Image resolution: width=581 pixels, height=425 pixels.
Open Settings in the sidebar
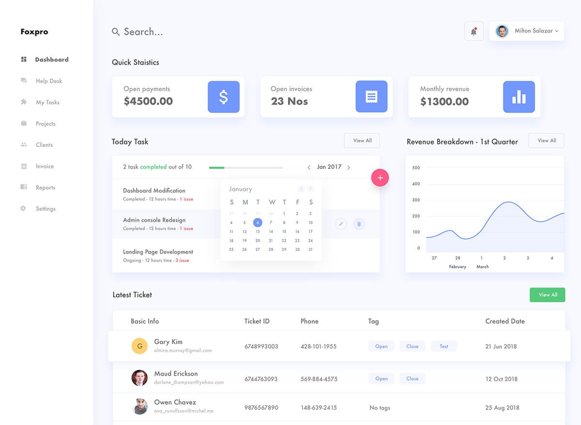pos(46,209)
